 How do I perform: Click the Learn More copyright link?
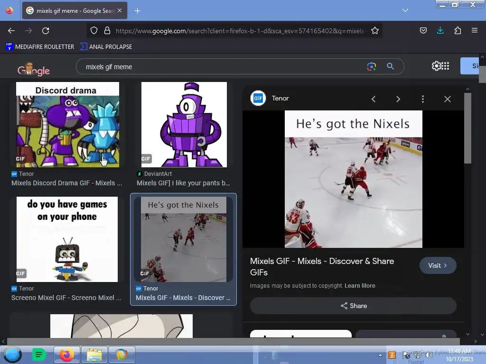point(360,286)
